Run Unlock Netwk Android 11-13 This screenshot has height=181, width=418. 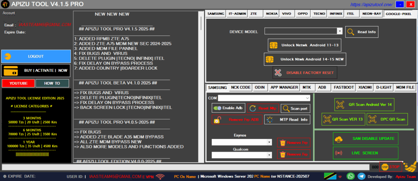[305, 45]
